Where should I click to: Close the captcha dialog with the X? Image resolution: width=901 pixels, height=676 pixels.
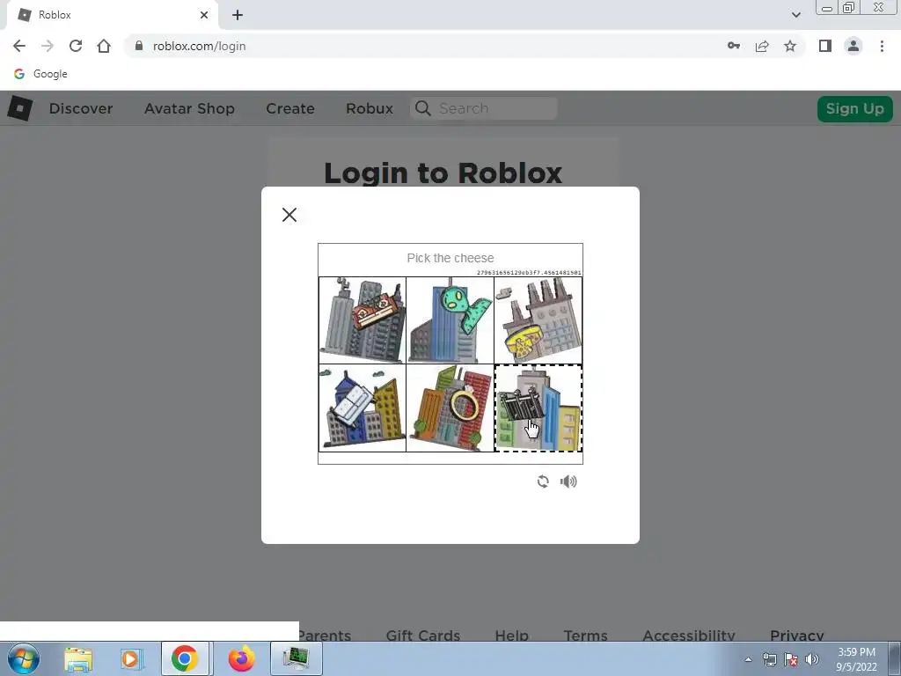point(289,215)
